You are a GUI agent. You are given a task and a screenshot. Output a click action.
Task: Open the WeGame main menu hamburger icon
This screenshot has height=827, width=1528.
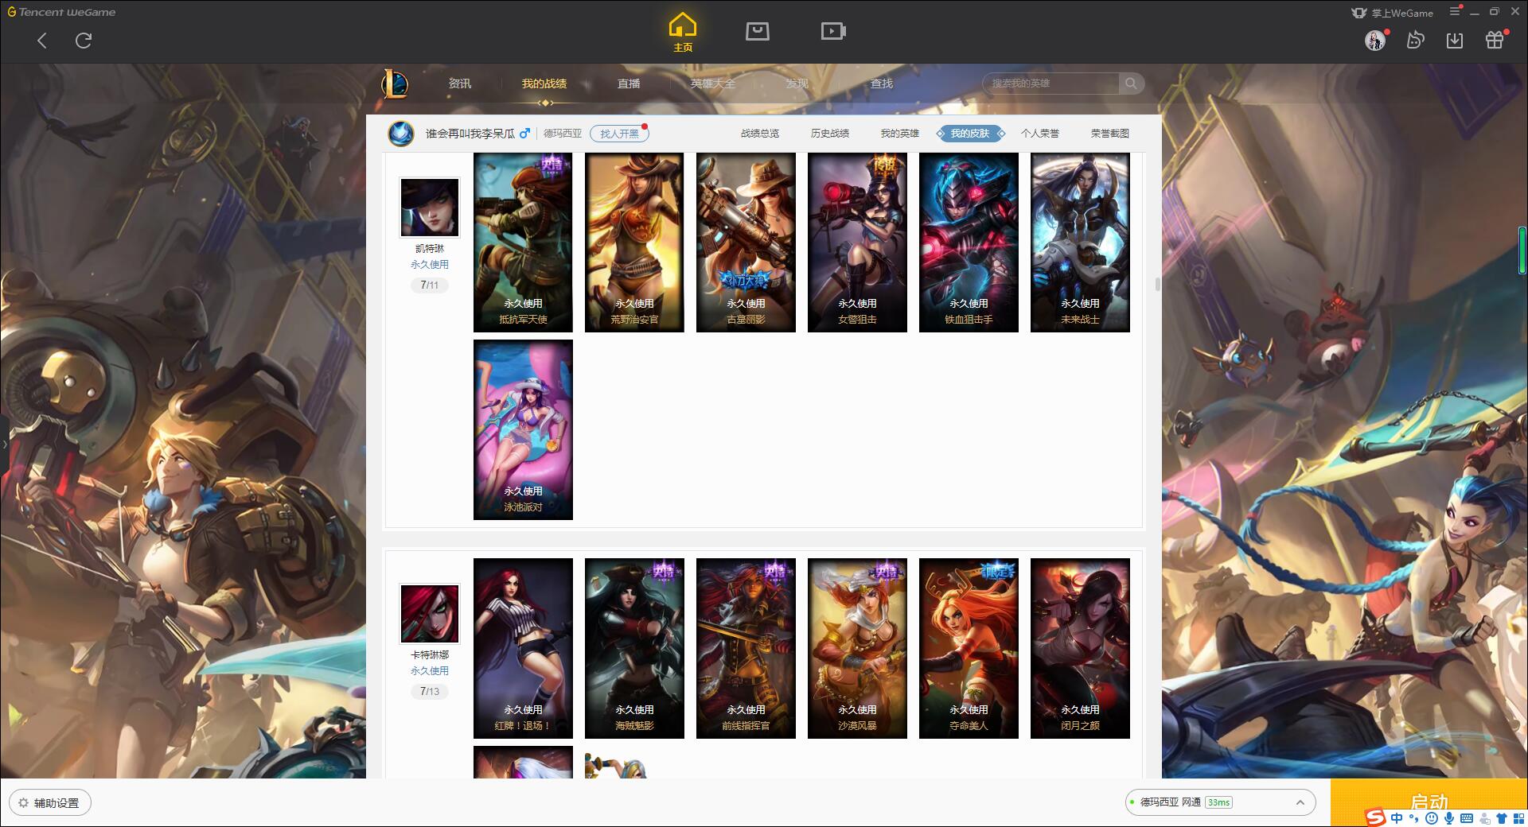1455,11
